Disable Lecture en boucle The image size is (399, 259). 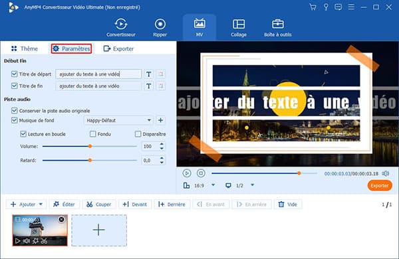coord(23,134)
